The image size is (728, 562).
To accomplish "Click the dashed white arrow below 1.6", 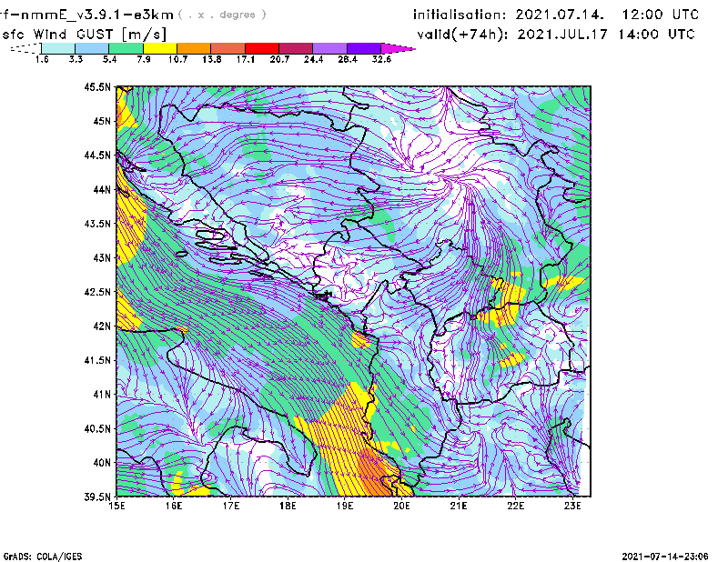I will (x=25, y=48).
